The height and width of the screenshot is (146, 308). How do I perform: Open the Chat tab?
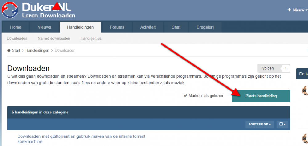[x=176, y=27]
